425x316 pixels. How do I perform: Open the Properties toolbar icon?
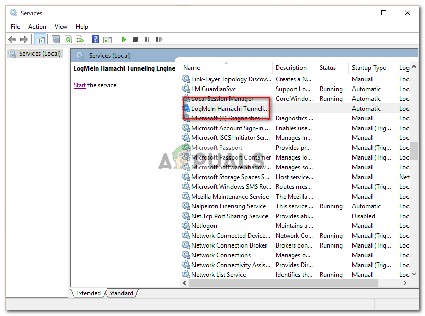(56, 40)
